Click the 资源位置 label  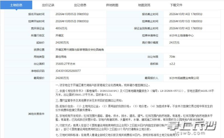point(39,50)
